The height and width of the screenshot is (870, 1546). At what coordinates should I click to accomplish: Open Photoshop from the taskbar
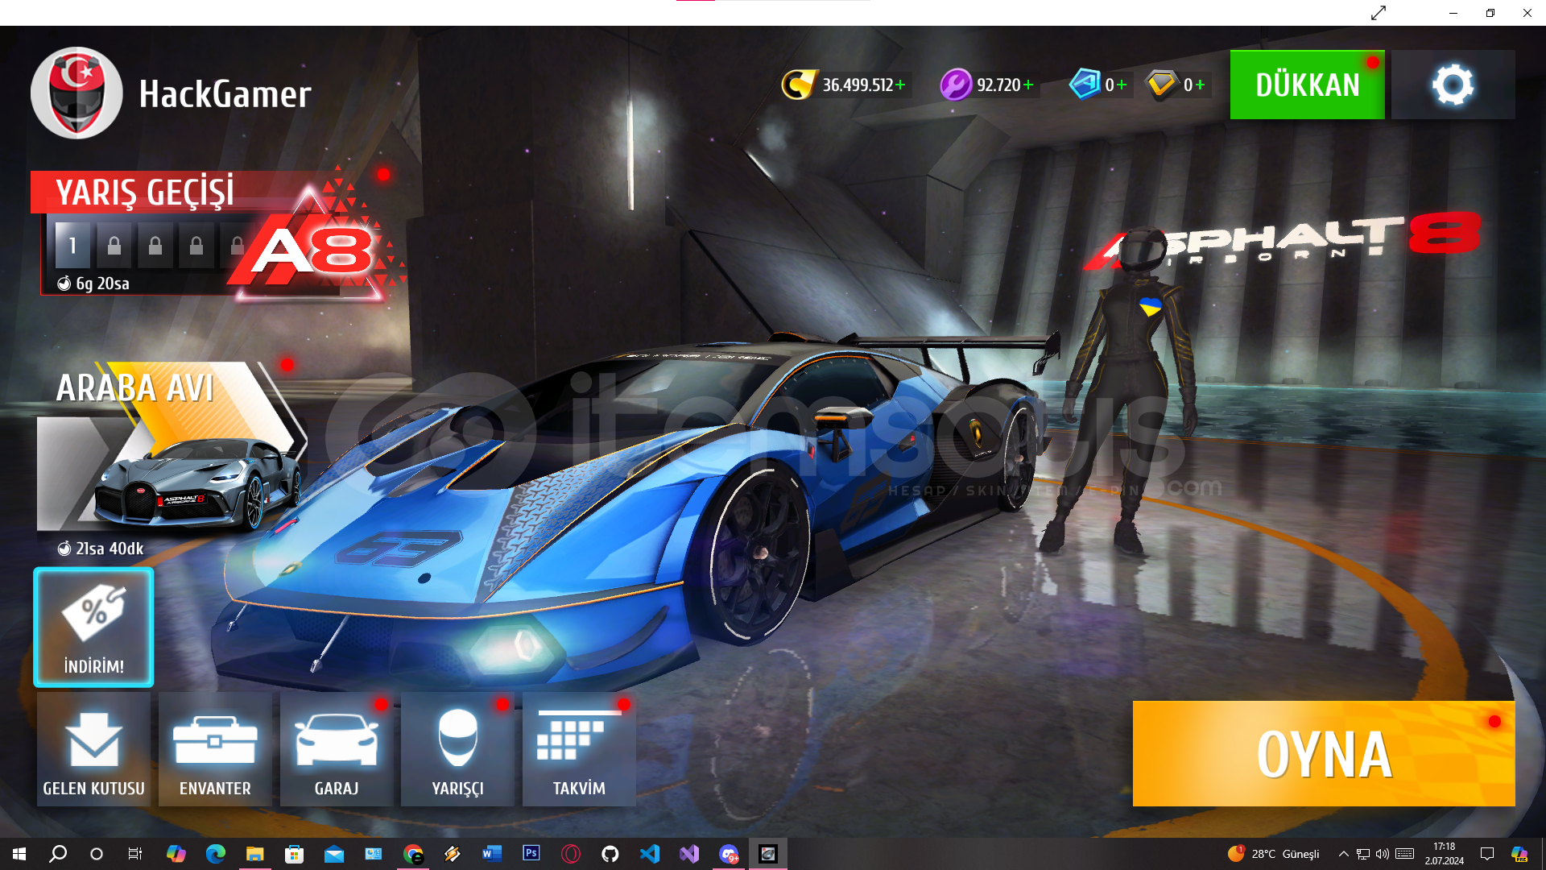pos(531,854)
